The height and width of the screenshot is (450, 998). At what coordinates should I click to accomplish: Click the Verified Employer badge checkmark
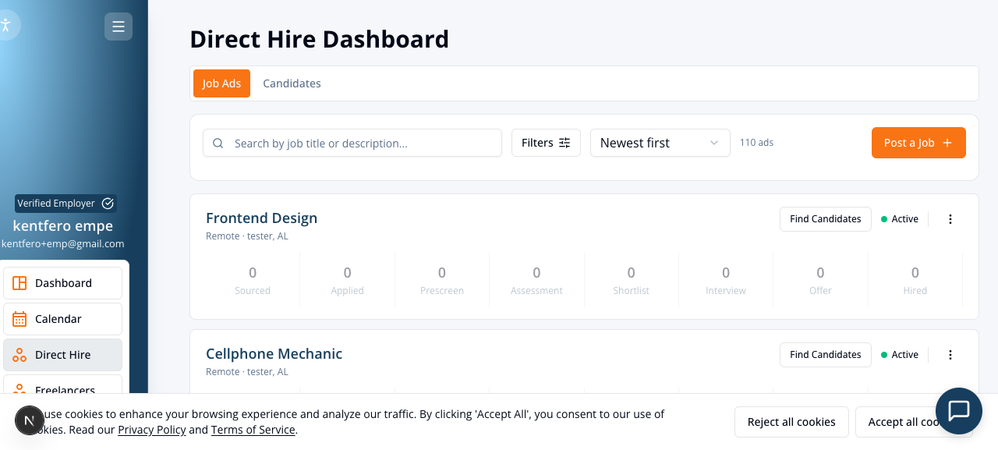tap(108, 204)
